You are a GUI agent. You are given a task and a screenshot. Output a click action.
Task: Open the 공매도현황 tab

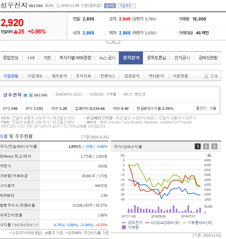point(208,58)
